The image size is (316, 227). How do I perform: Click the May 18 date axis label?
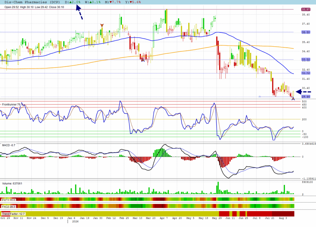point(203,218)
